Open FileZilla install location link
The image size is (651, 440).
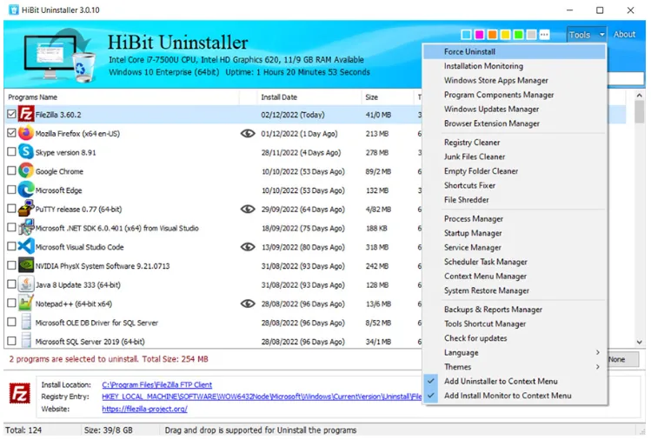[x=157, y=384]
